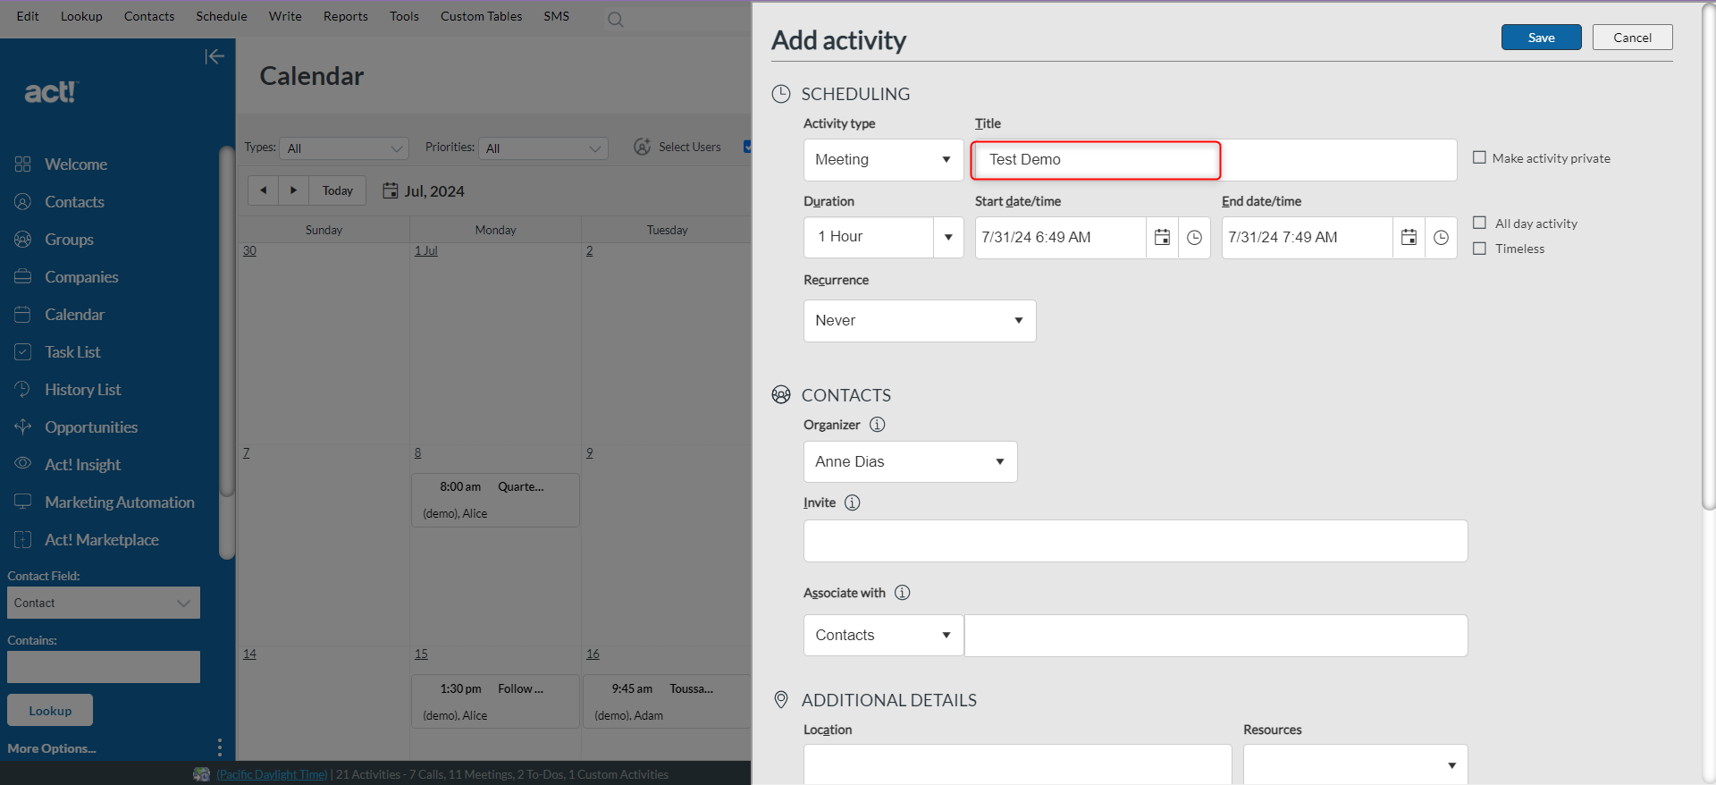Collapse the left sidebar navigation
This screenshot has width=1716, height=785.
coord(214,57)
